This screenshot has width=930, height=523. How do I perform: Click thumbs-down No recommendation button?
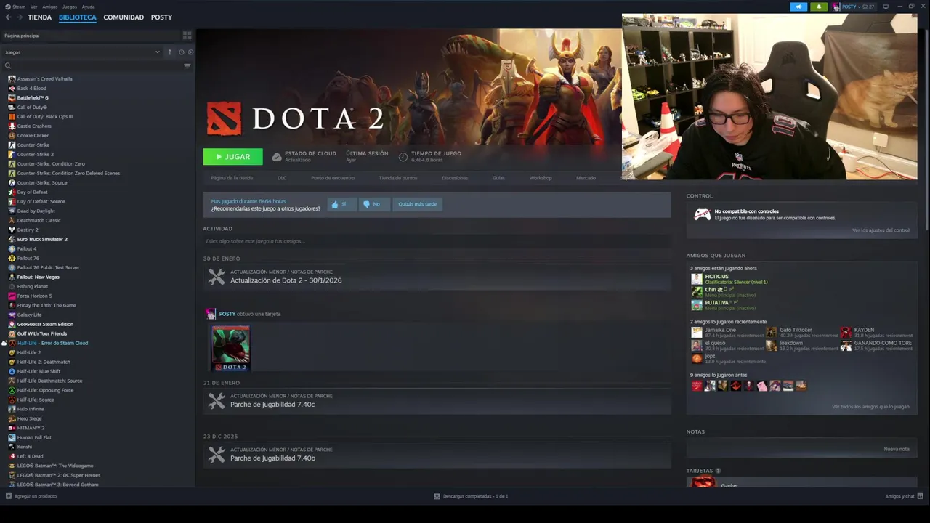tap(374, 204)
